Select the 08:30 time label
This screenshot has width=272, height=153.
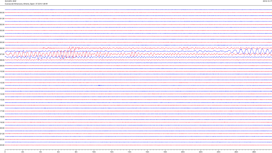tap(2, 60)
